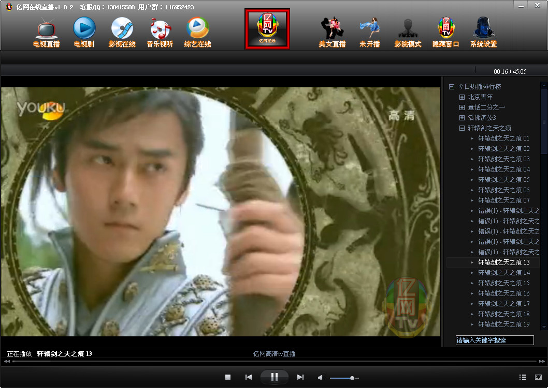Click the 未开播 icon
This screenshot has height=388, width=548.
[370, 33]
